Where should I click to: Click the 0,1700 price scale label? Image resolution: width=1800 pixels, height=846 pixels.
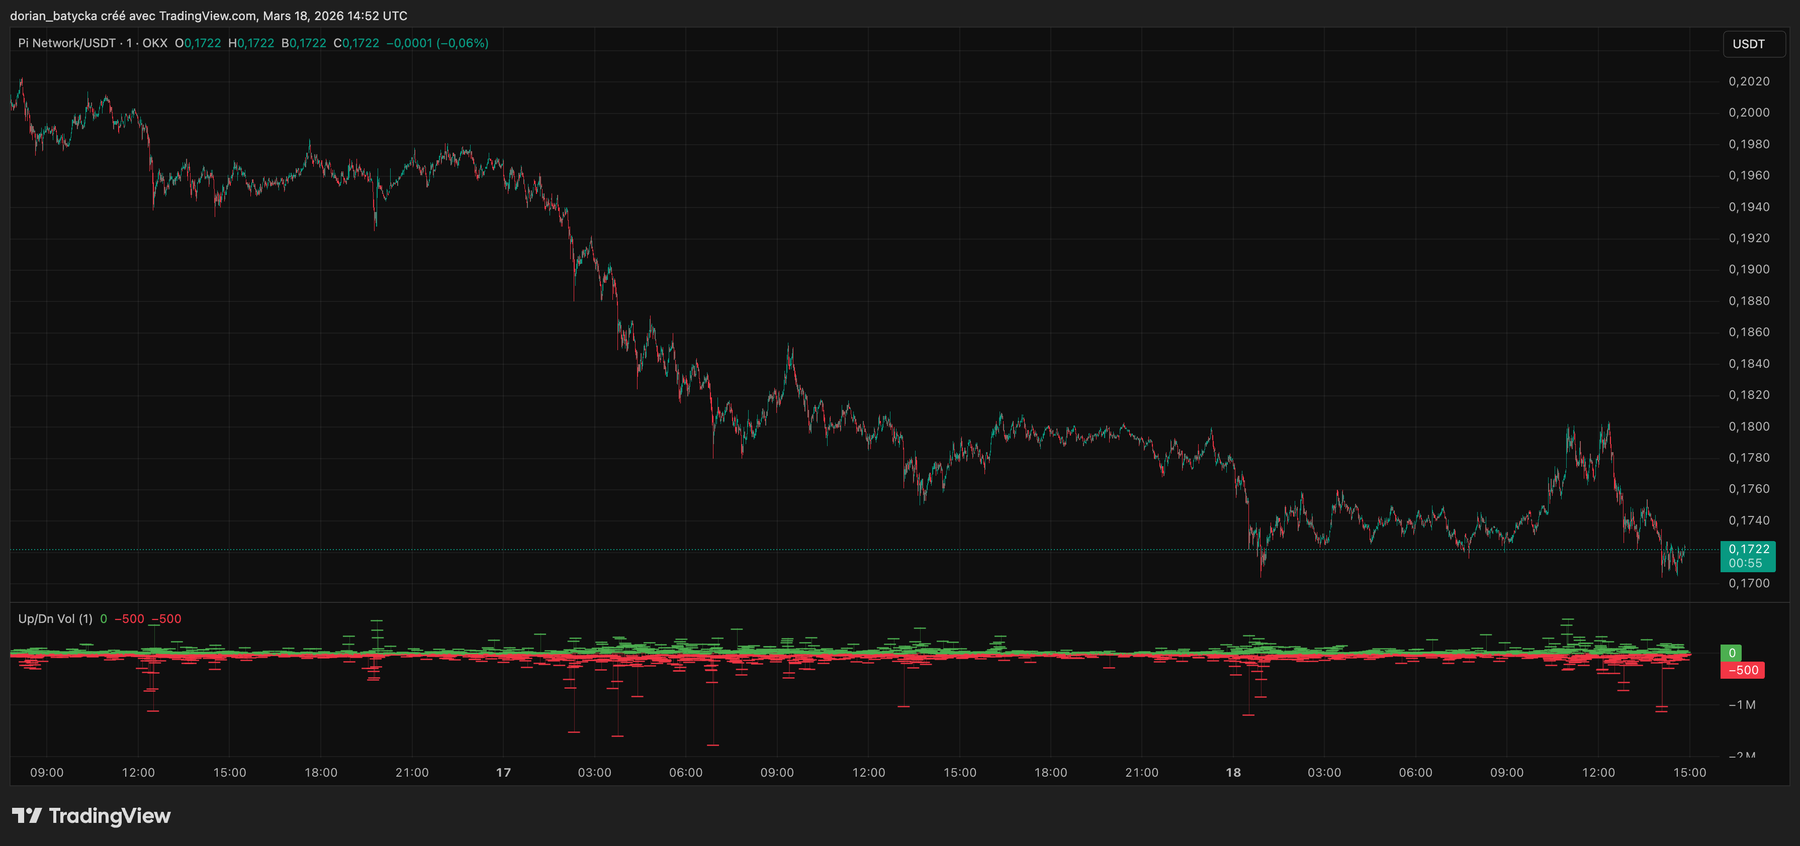click(x=1749, y=584)
